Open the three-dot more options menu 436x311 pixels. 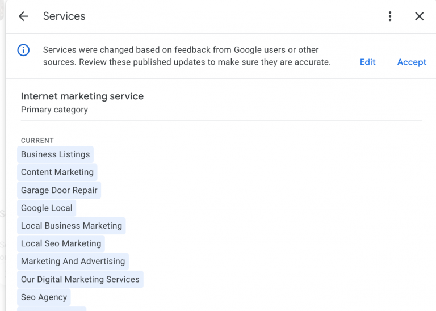pyautogui.click(x=390, y=16)
